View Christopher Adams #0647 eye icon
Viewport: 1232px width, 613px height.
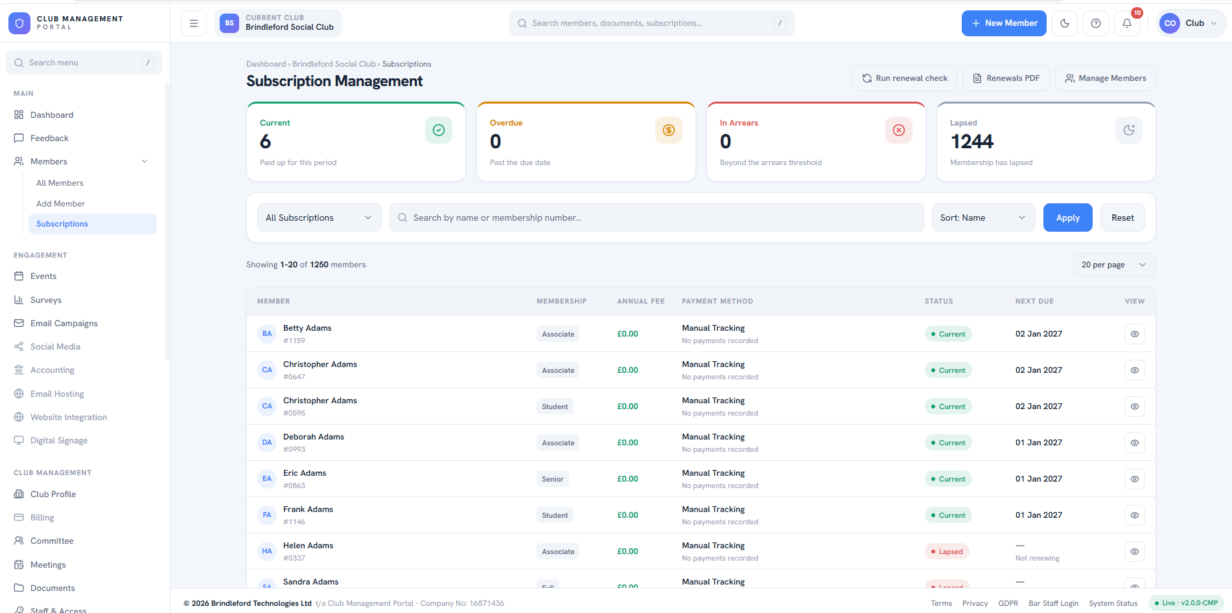point(1135,370)
